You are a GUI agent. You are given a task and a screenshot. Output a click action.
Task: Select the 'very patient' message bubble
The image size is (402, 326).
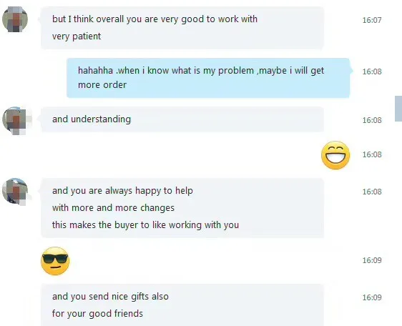pos(182,28)
